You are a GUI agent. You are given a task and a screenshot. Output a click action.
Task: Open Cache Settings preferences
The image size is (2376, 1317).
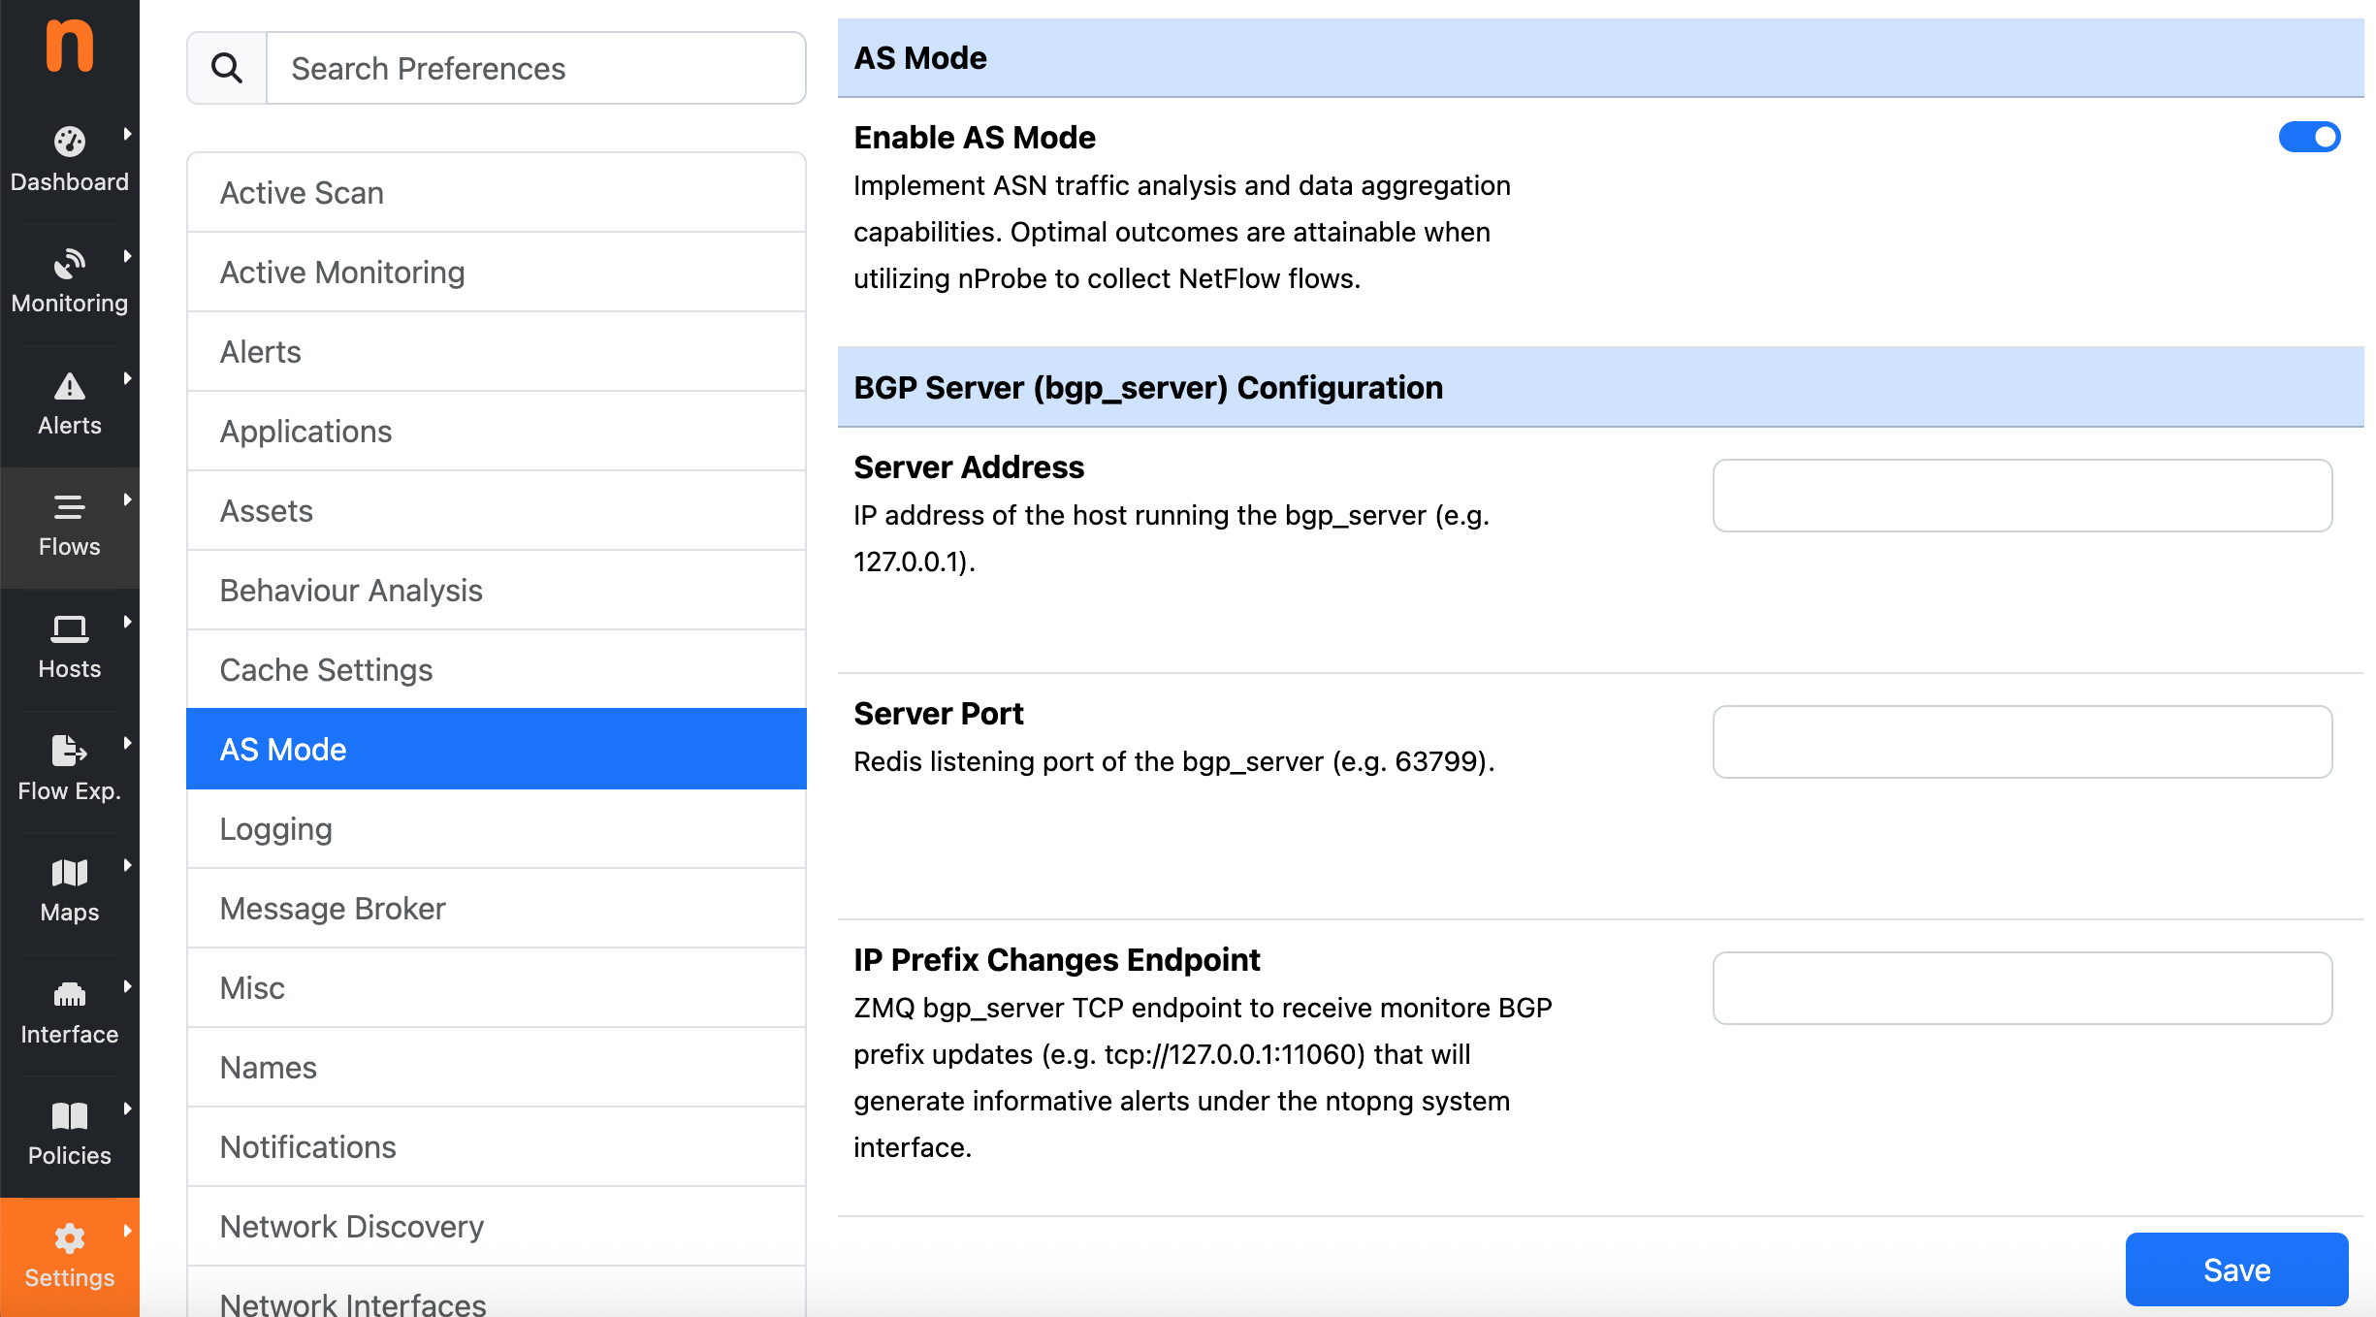tap(497, 670)
